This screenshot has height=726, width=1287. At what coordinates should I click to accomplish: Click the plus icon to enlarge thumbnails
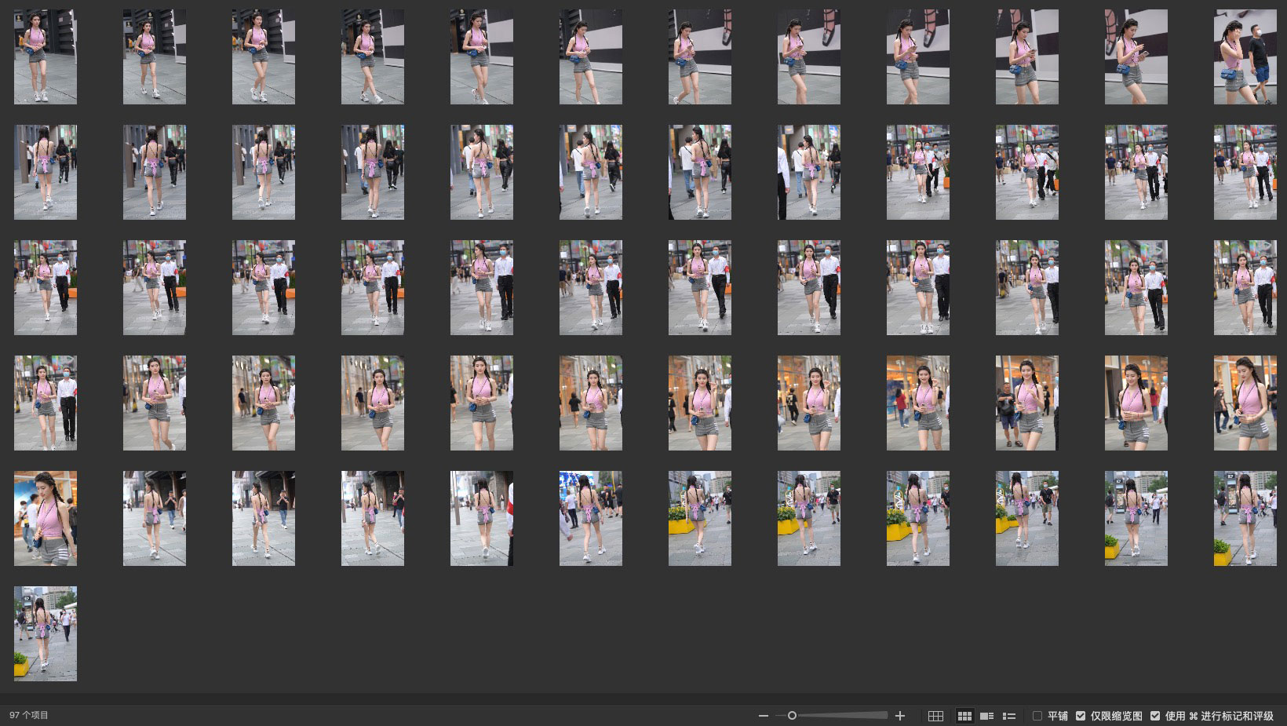tap(900, 716)
